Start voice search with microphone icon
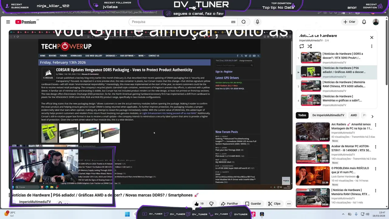The width and height of the screenshot is (389, 219). 257,22
